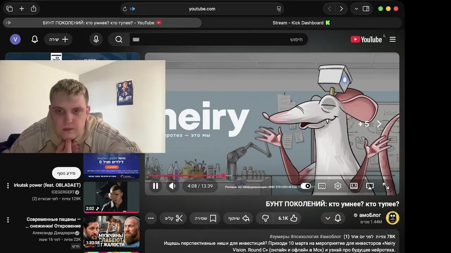The image size is (451, 253).
Task: Open reader view icon in address bar
Action: pyautogui.click(x=279, y=9)
